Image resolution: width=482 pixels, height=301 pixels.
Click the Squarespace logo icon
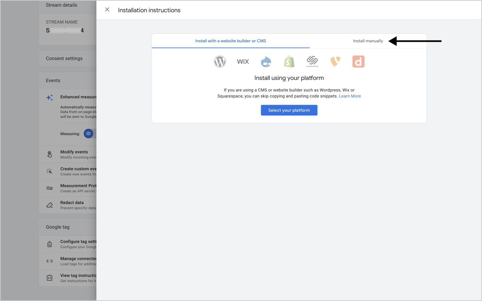point(312,62)
